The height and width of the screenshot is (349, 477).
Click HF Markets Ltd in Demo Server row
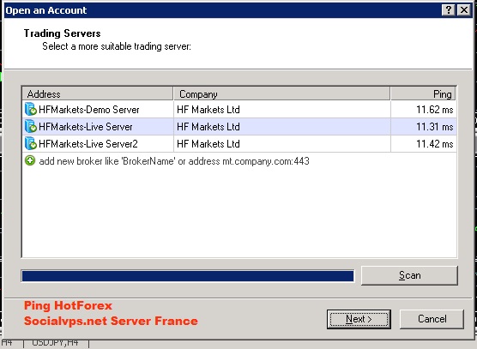click(x=208, y=110)
